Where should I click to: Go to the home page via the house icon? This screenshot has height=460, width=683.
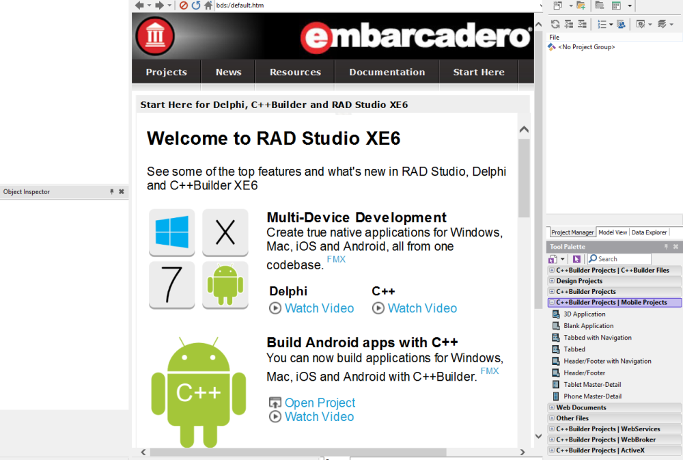pyautogui.click(x=208, y=5)
